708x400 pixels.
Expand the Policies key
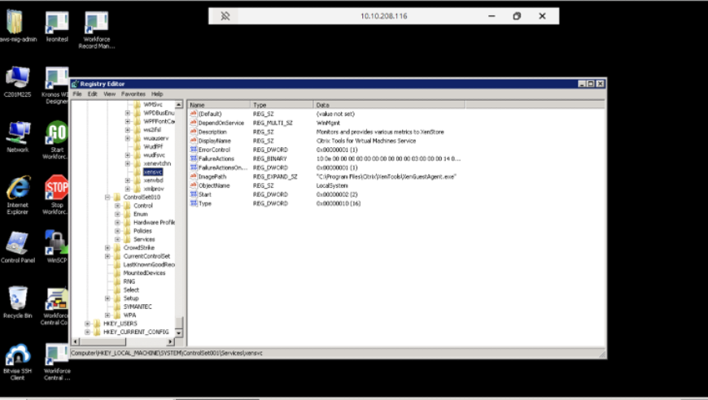(117, 231)
